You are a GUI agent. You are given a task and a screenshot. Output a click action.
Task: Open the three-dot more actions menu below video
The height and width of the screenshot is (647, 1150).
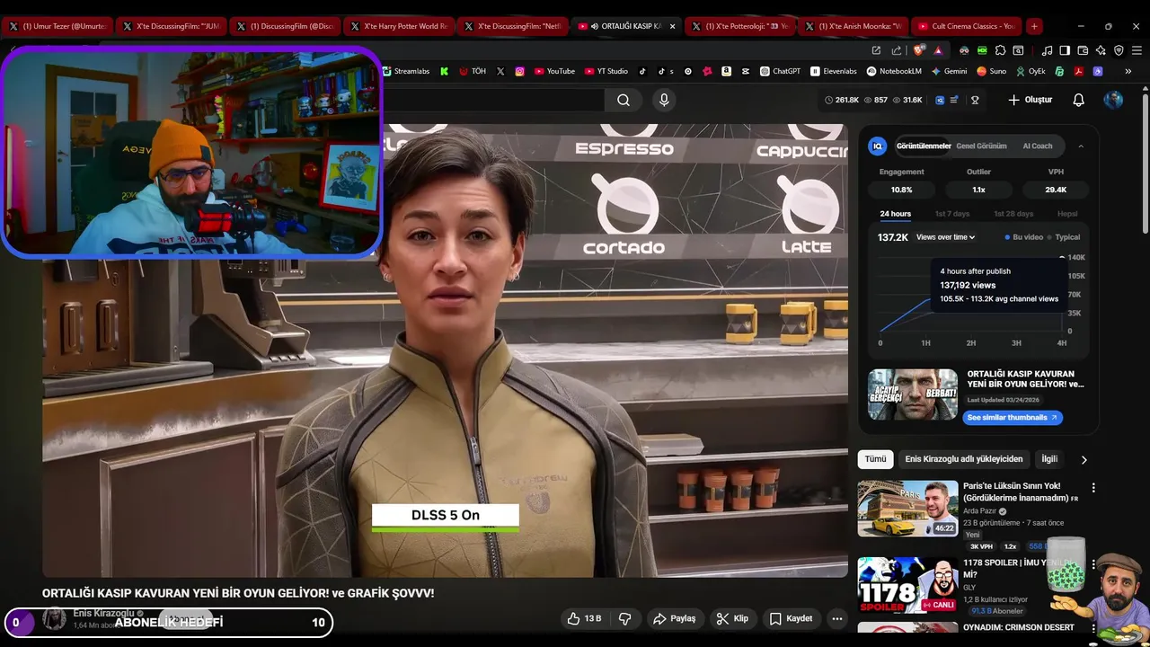[x=836, y=618]
